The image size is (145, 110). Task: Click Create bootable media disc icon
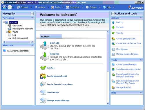pyautogui.click(x=113, y=65)
